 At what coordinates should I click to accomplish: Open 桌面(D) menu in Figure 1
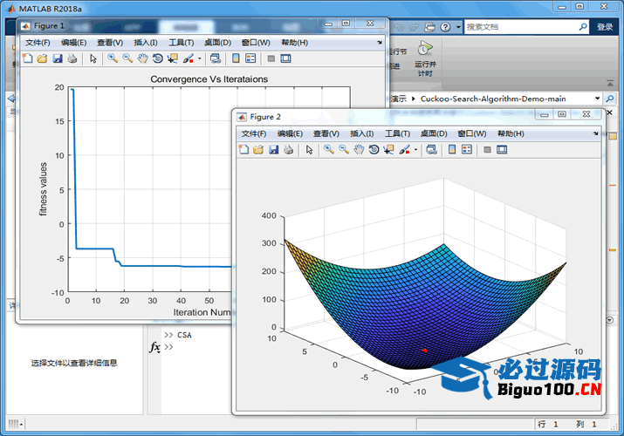(217, 43)
